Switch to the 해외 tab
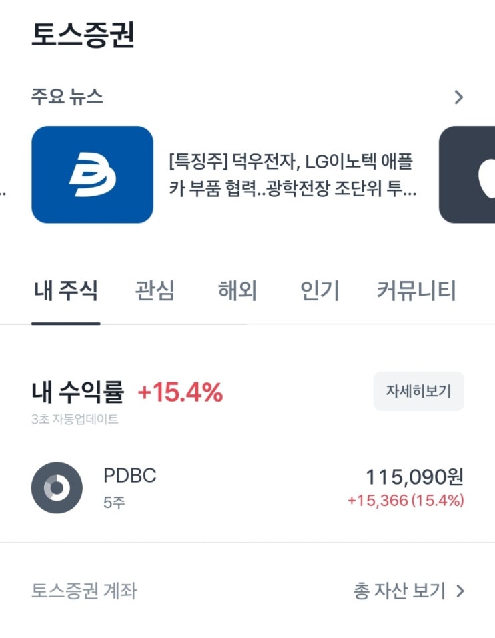 click(x=237, y=291)
